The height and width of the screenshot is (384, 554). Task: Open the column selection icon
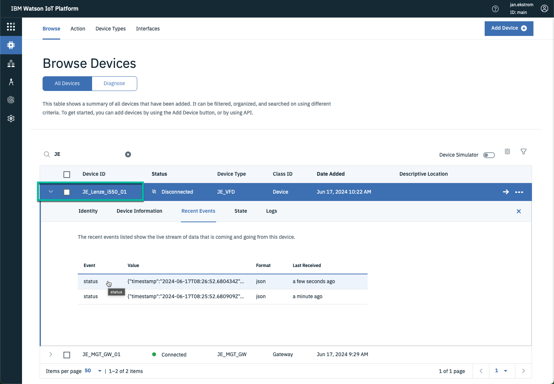[x=507, y=151]
